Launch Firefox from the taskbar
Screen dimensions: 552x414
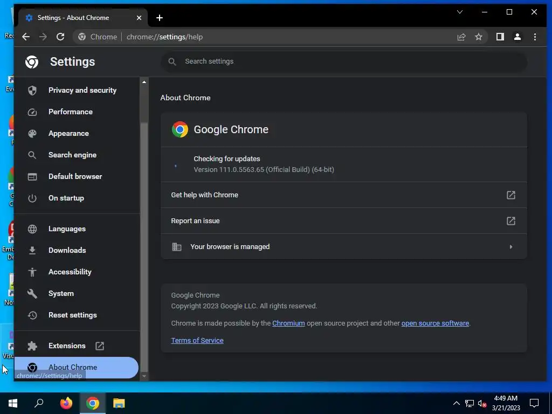(66, 403)
